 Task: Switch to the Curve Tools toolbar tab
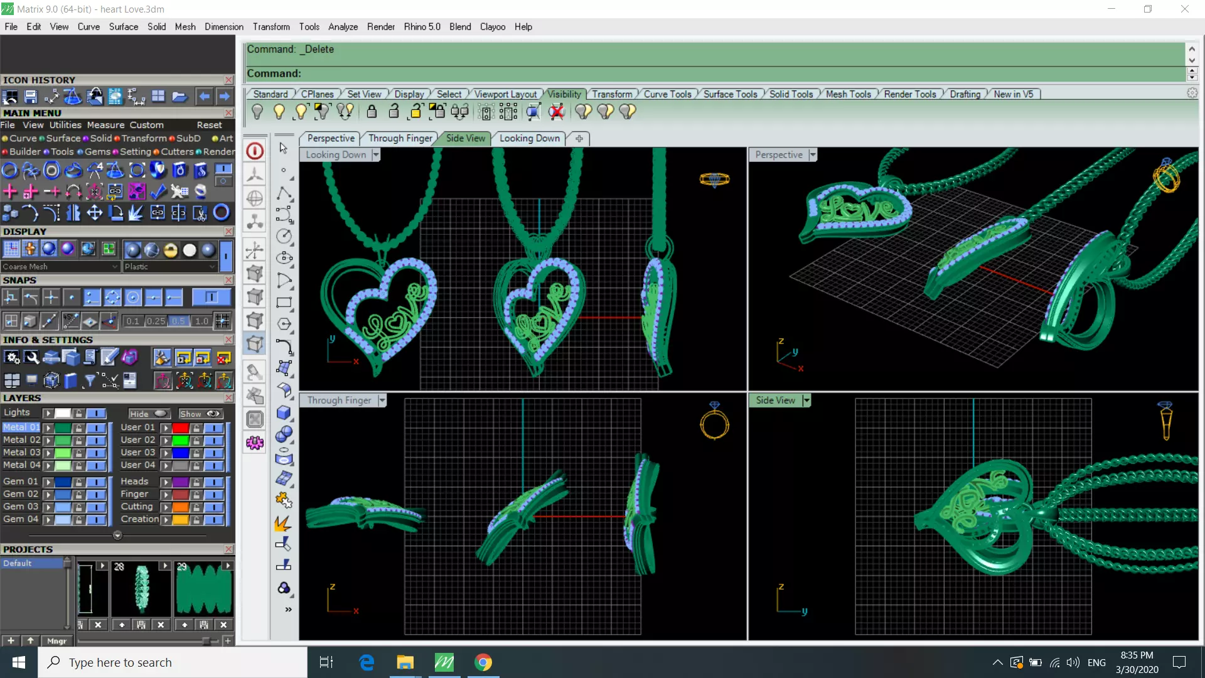[667, 94]
